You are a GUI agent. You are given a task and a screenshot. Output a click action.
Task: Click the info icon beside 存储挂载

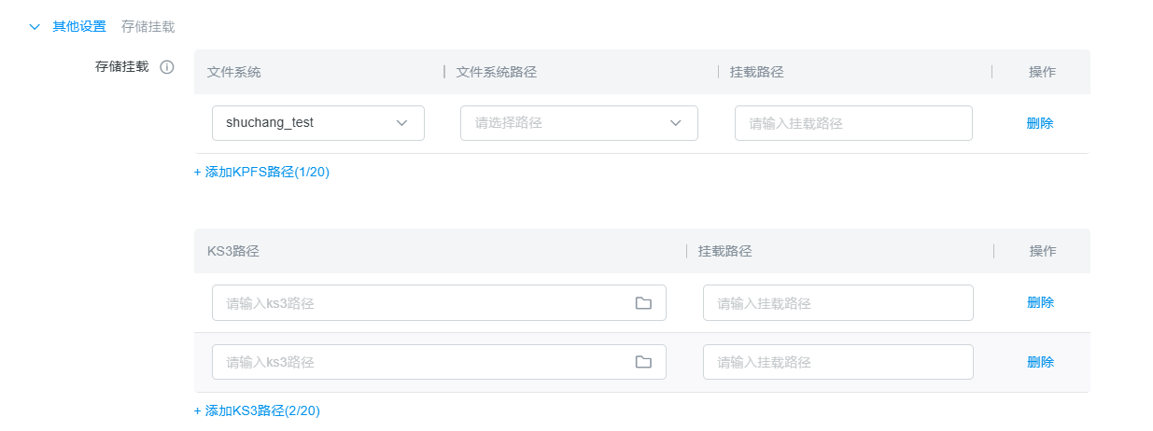click(x=168, y=67)
